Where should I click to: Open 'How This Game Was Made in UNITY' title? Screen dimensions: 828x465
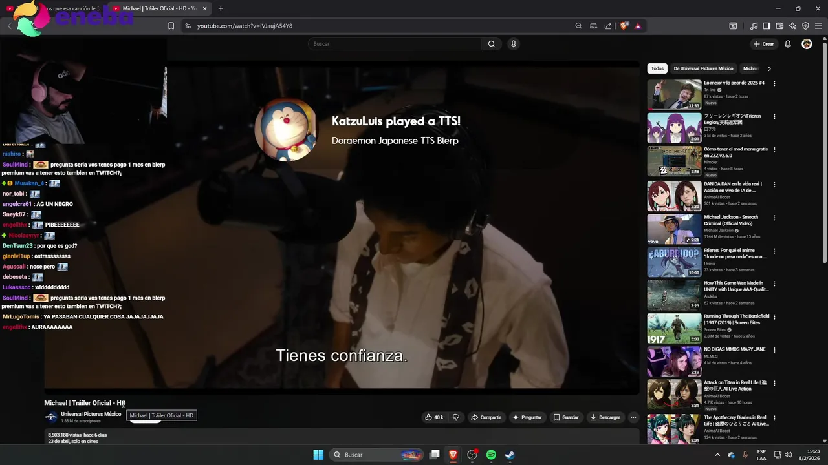point(736,286)
